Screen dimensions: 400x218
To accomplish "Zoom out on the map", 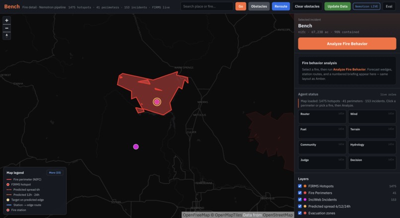I will (6, 28).
